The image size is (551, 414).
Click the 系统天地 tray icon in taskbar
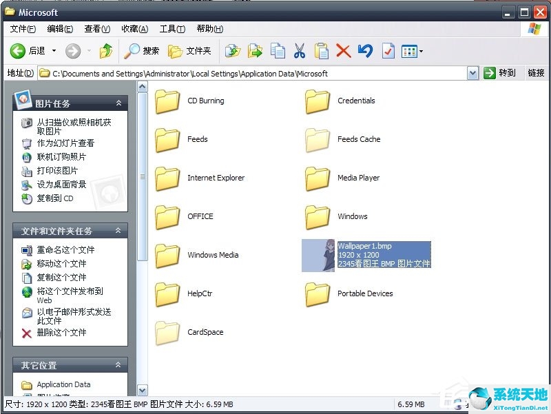pyautogui.click(x=480, y=398)
